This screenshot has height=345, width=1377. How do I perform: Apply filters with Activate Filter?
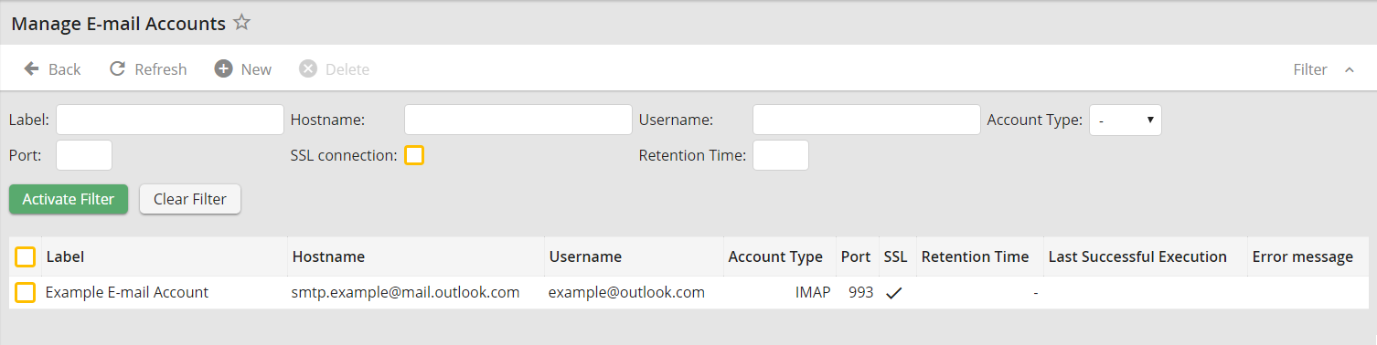[x=69, y=199]
